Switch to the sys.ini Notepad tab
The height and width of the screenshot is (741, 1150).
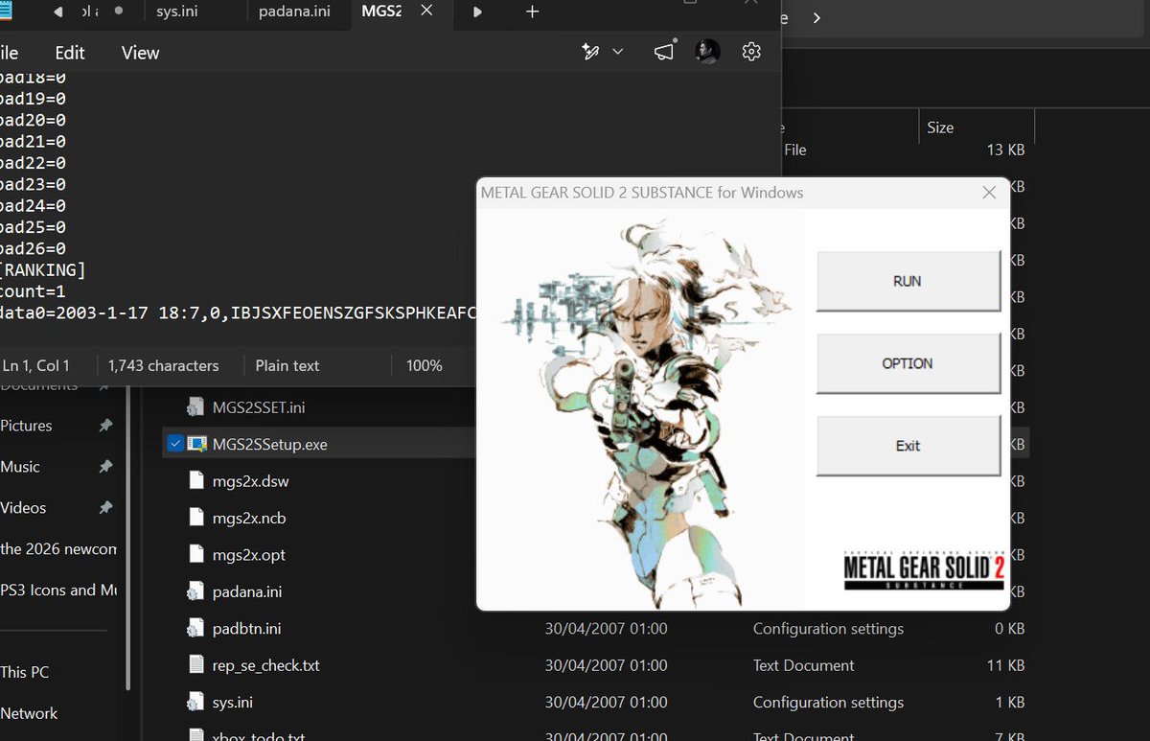pyautogui.click(x=177, y=12)
